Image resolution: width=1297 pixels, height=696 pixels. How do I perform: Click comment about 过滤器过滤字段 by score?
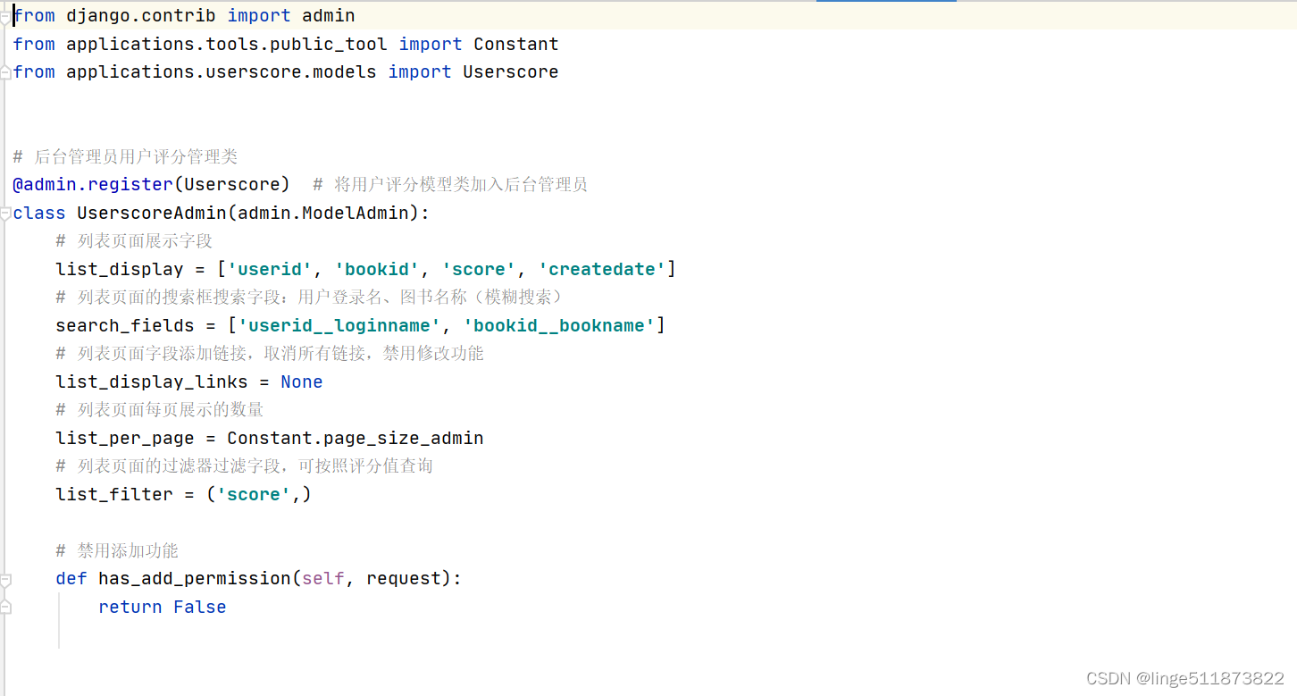(244, 465)
